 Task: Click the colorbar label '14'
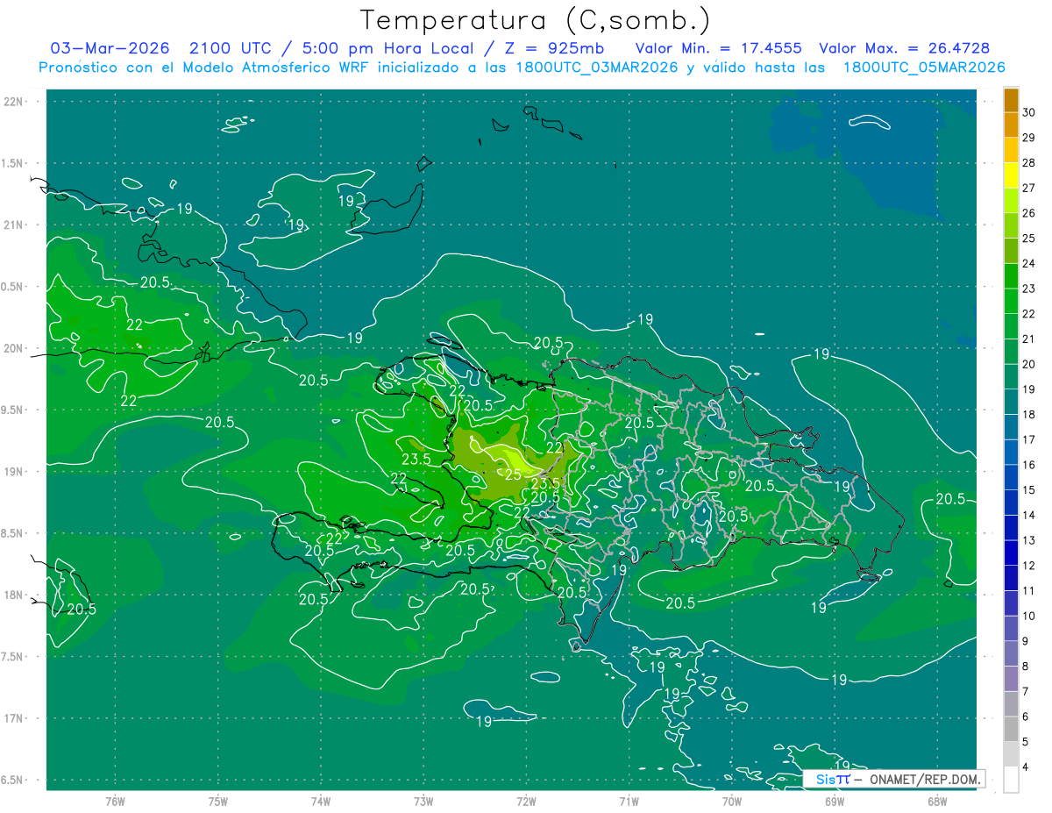click(1028, 515)
